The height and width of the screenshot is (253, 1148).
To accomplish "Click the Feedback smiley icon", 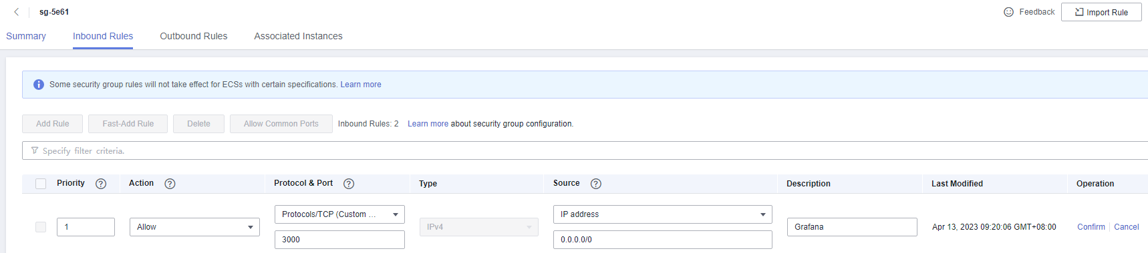I will (1008, 12).
